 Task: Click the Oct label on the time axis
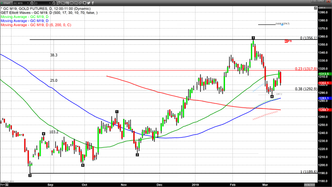84,185
